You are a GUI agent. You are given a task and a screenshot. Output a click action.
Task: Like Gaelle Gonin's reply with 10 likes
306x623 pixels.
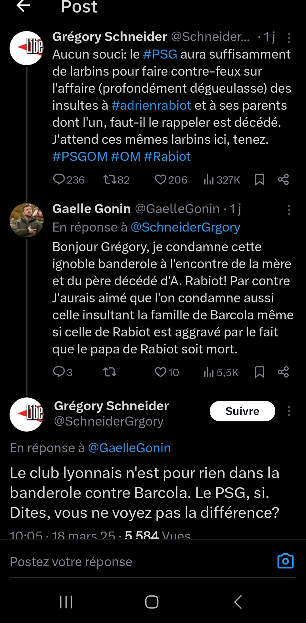tap(160, 372)
